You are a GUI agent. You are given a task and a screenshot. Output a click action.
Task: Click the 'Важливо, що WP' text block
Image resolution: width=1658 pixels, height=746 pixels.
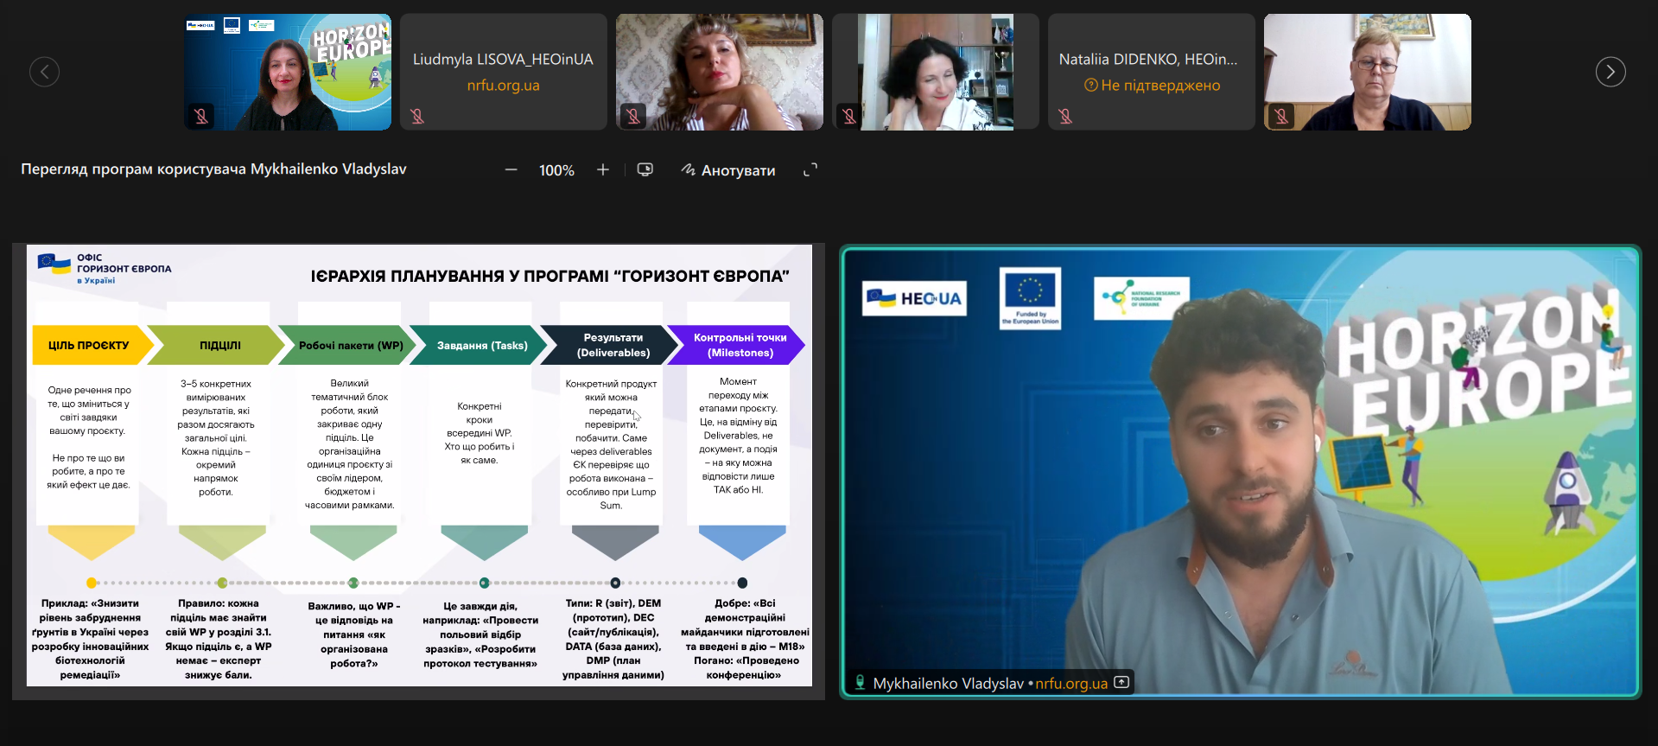(354, 634)
